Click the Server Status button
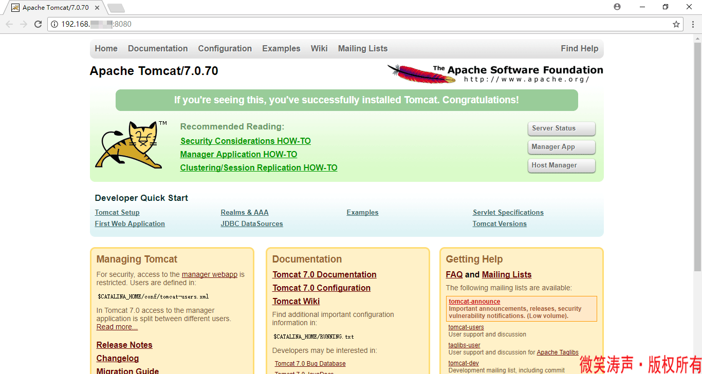Image resolution: width=702 pixels, height=374 pixels. [562, 128]
